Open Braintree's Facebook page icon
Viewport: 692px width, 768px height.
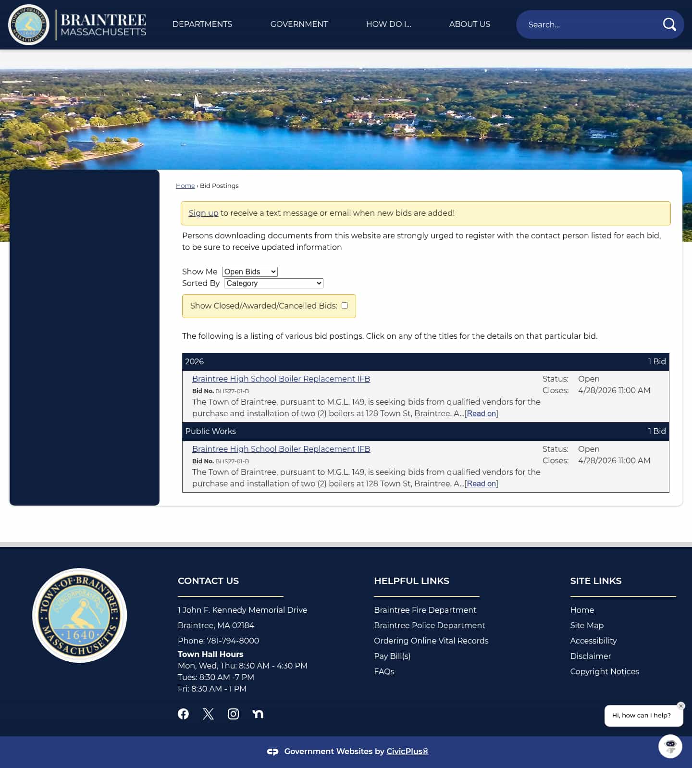[x=183, y=714]
